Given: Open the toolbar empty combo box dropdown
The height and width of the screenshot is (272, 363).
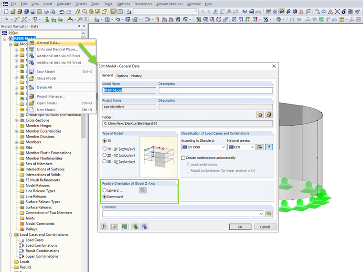Looking at the screenshot, I should (x=196, y=11).
